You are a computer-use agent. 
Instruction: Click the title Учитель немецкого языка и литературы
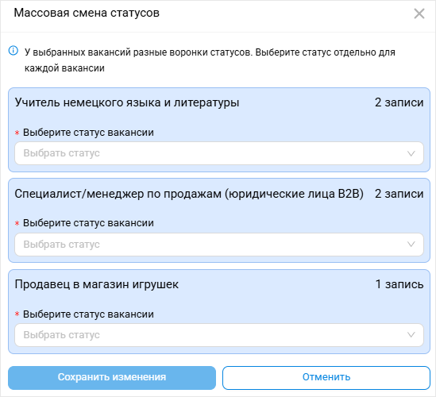click(127, 102)
